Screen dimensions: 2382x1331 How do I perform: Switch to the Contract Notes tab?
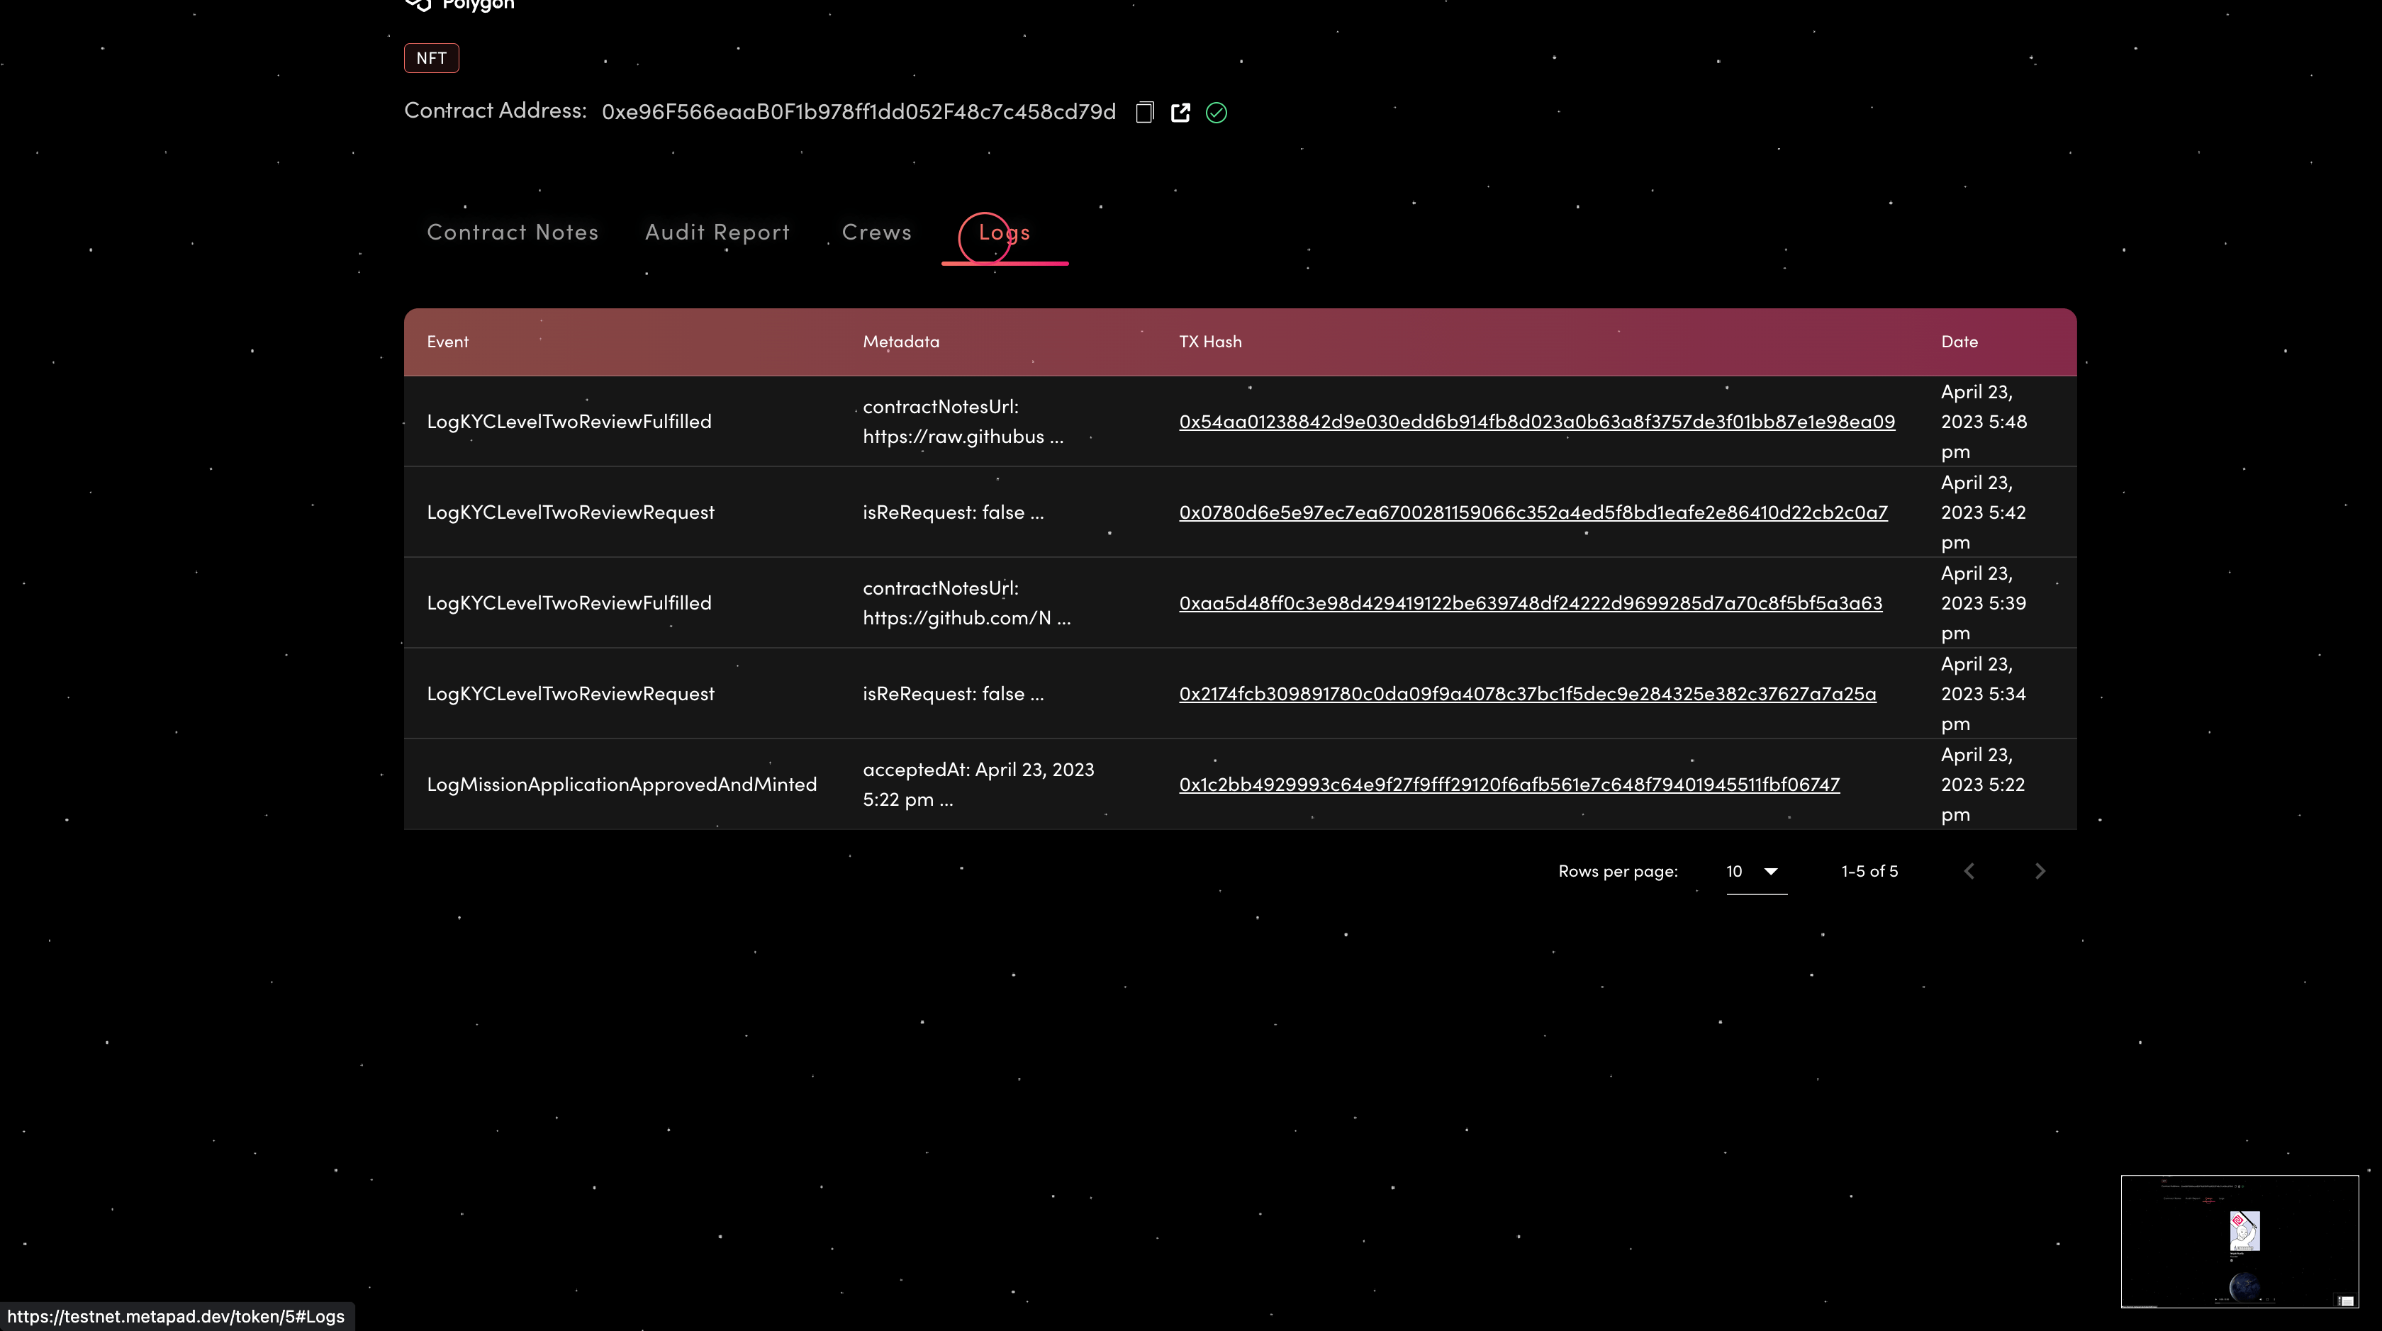tap(513, 232)
